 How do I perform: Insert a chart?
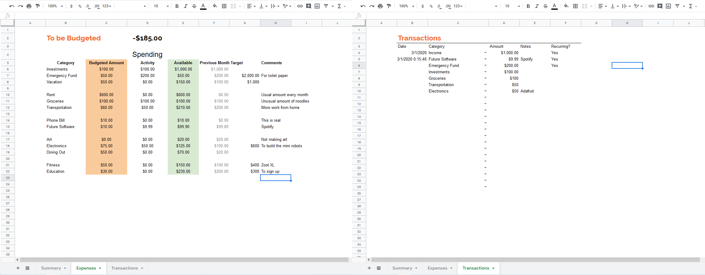coord(317,6)
